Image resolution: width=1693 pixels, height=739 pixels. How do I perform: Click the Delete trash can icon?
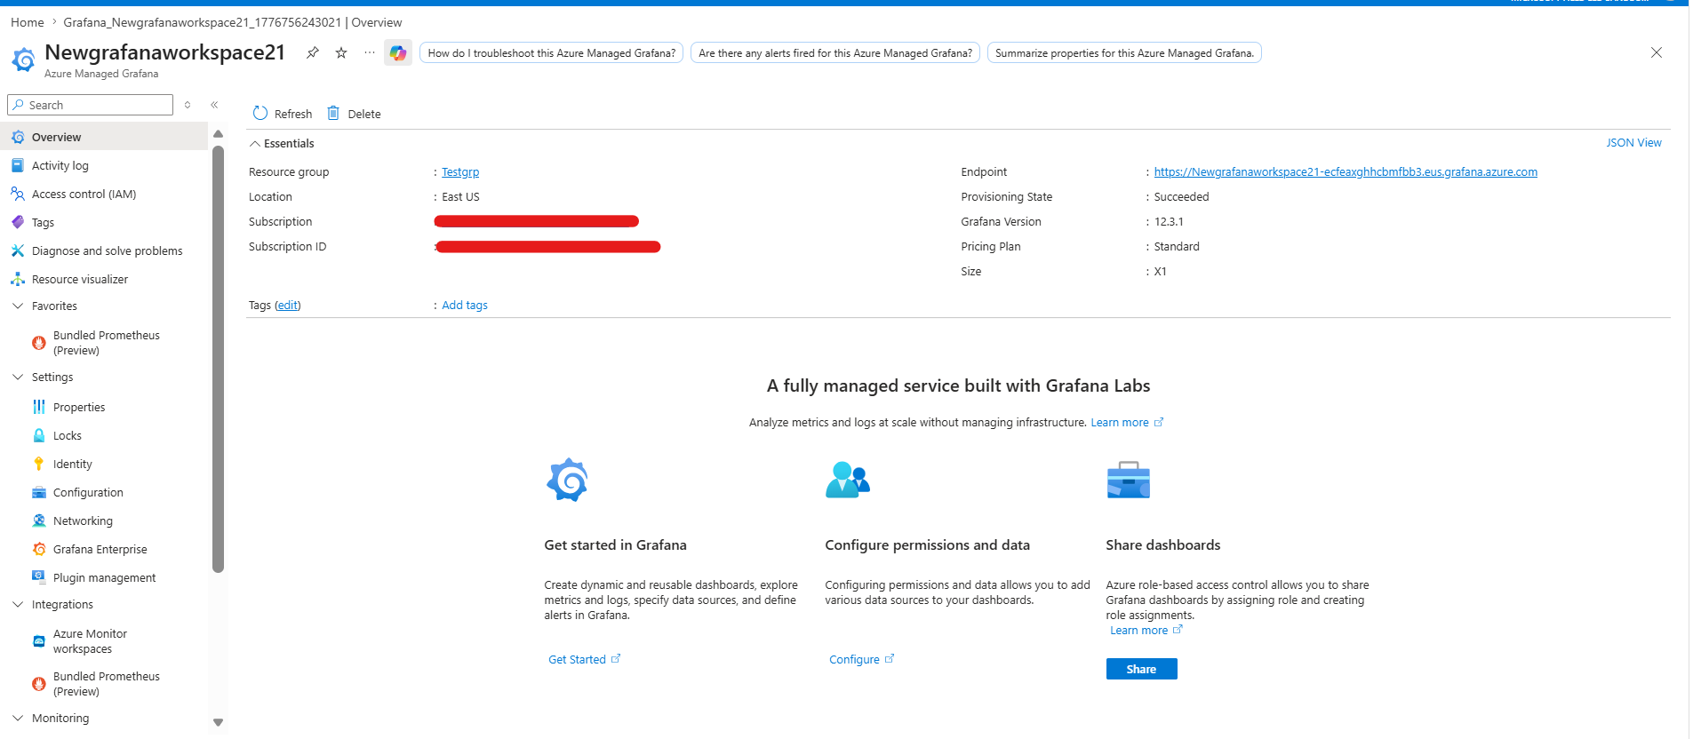click(x=333, y=114)
